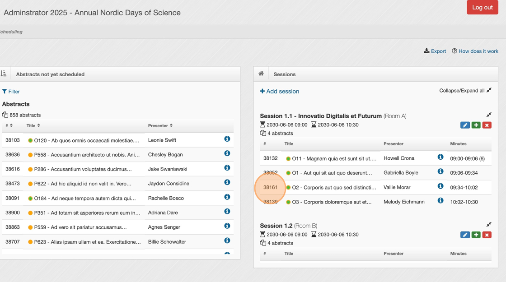
Task: View info for Vallie Morar's abstract
Action: pos(440,186)
